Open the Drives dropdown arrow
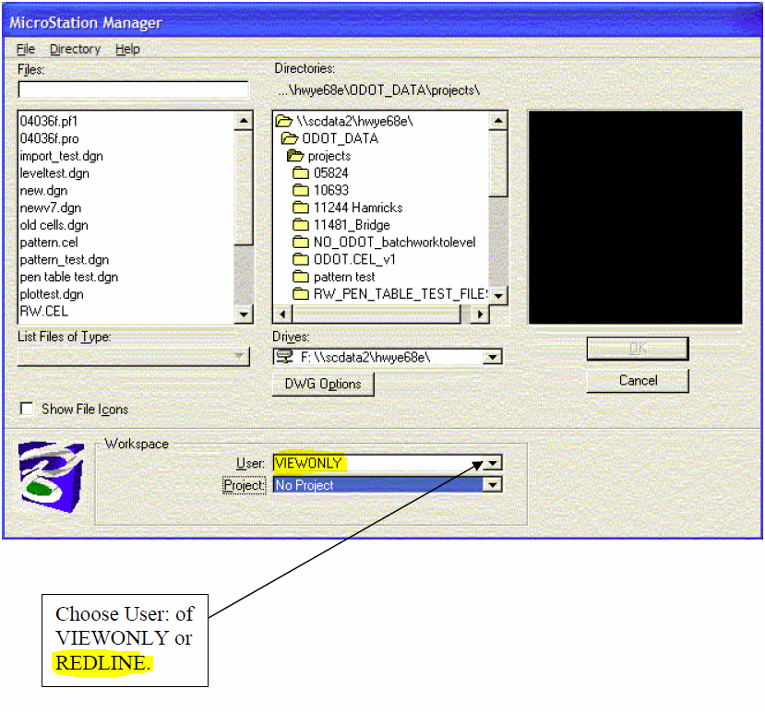Viewport: 765px width, 712px height. click(x=492, y=358)
